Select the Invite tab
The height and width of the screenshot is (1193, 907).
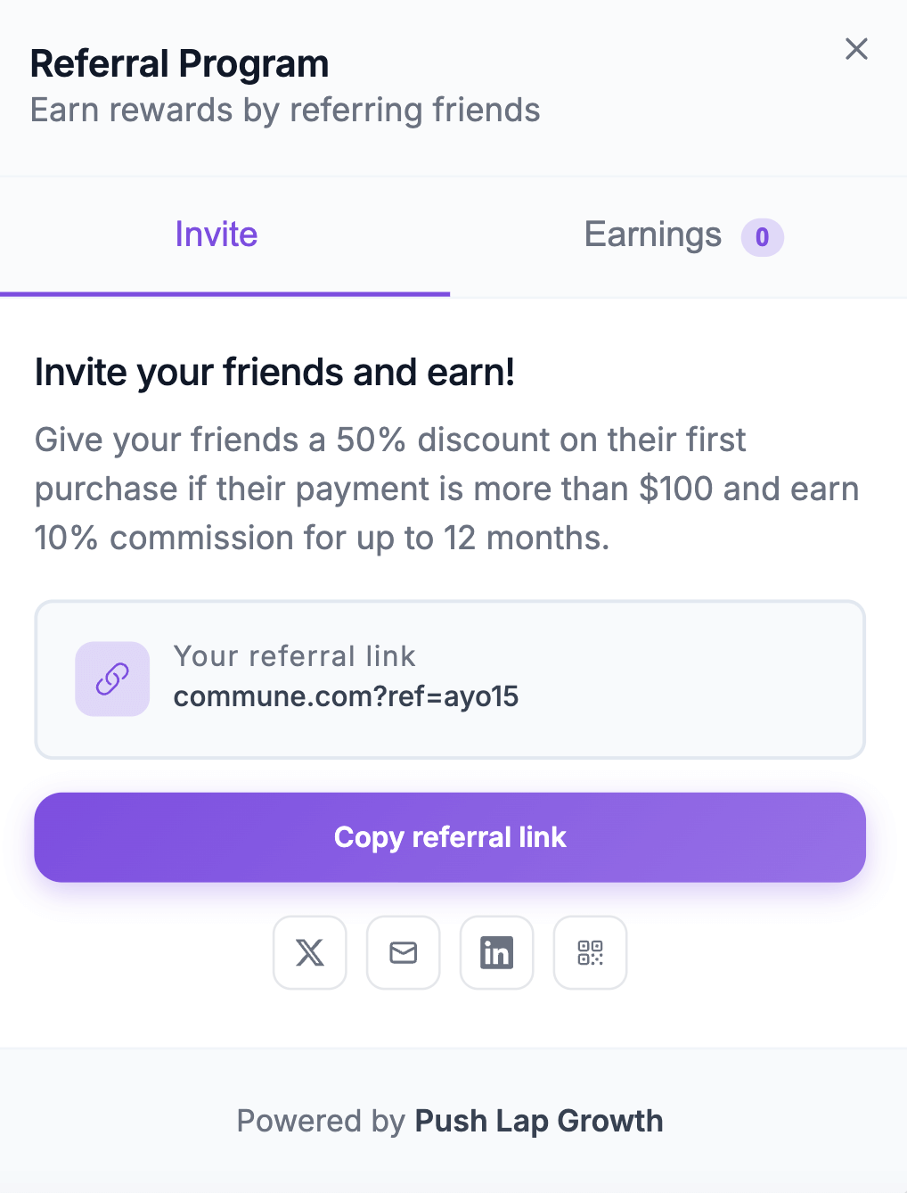point(217,234)
